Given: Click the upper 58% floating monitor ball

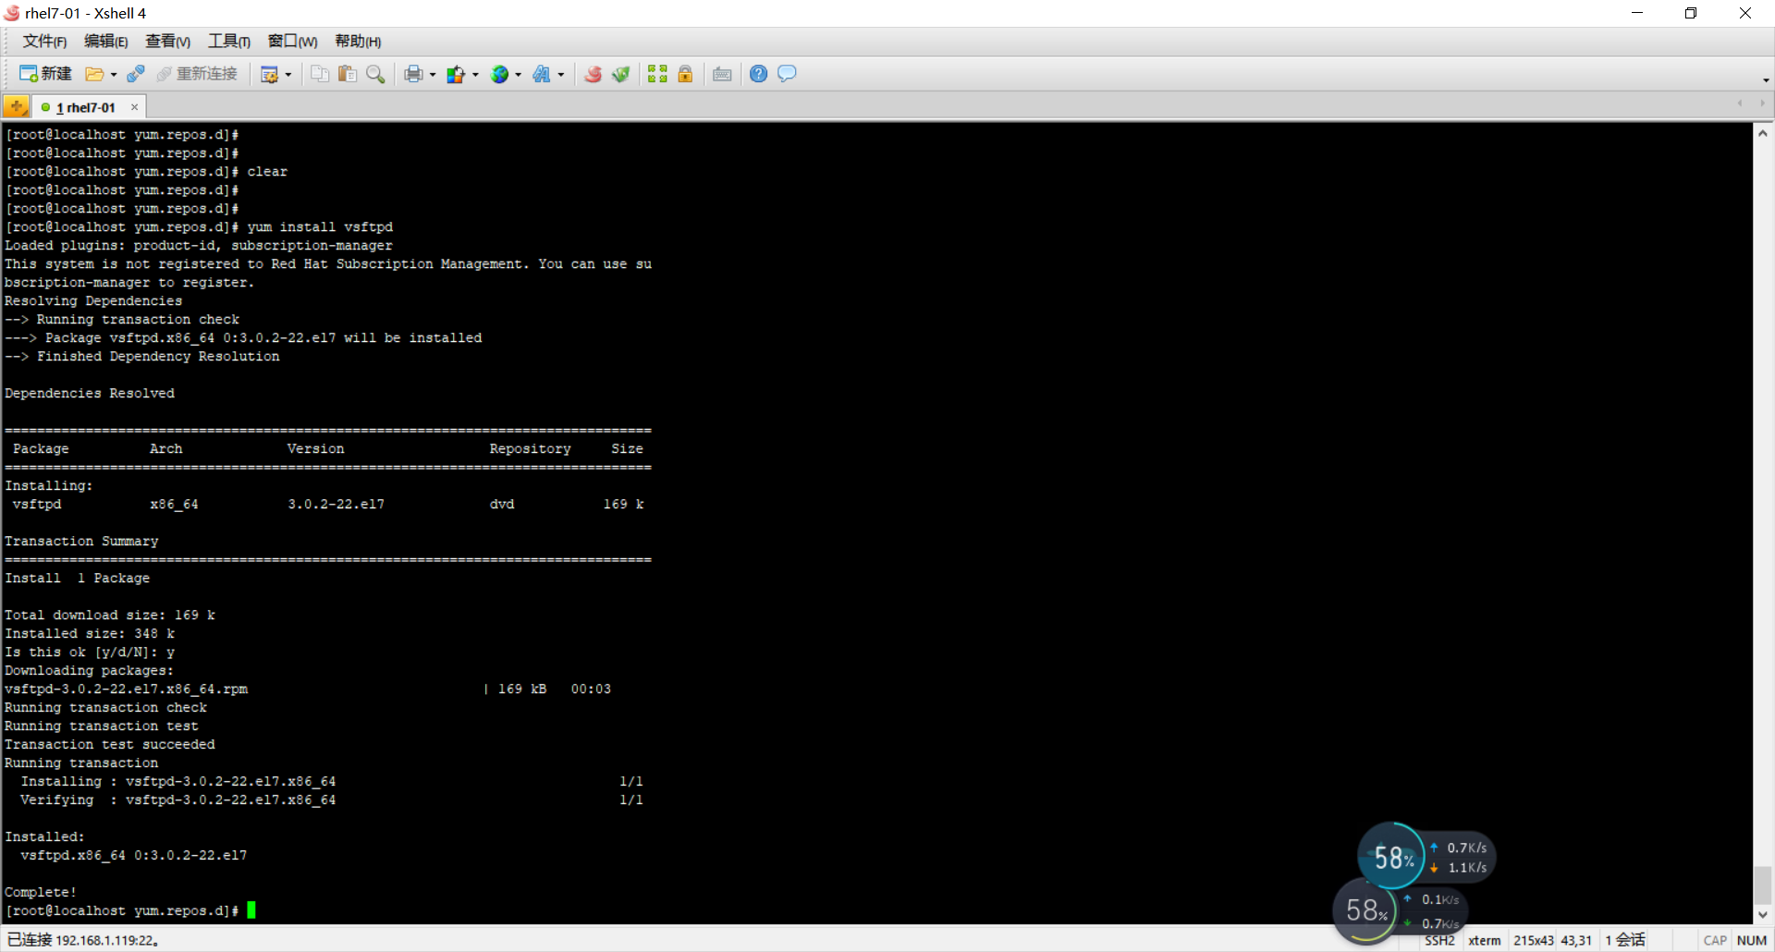Looking at the screenshot, I should click(1392, 857).
